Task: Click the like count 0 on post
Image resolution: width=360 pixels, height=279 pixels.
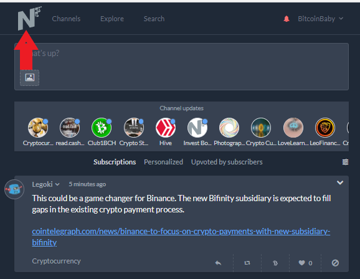Action: coord(310,263)
